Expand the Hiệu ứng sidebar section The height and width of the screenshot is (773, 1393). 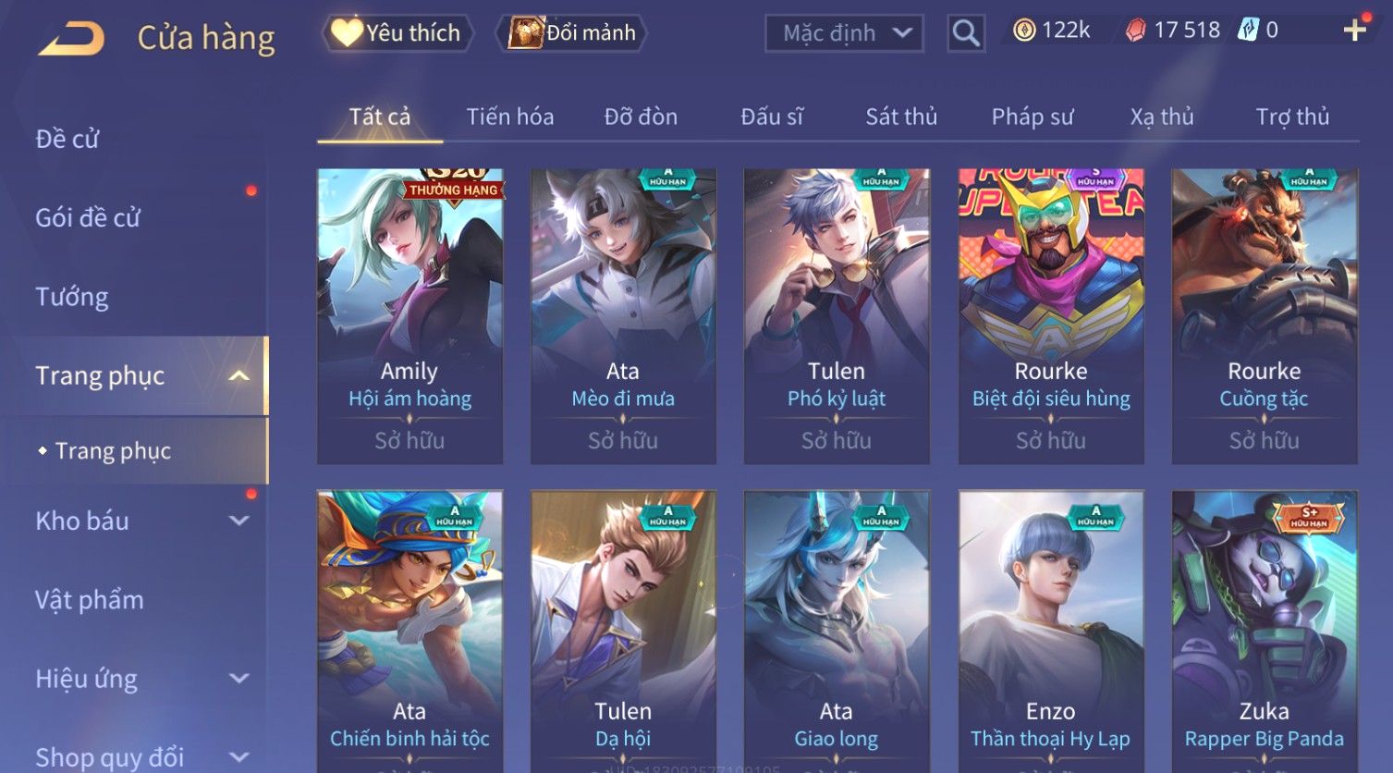tap(238, 679)
